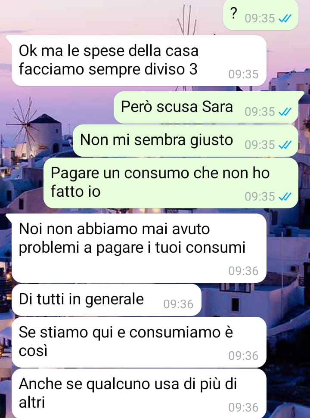Viewport: 310px width, 418px height.
Task: Tap 09:36 timestamp under 'pagare i tuoi consumi'
Action: coord(243,271)
